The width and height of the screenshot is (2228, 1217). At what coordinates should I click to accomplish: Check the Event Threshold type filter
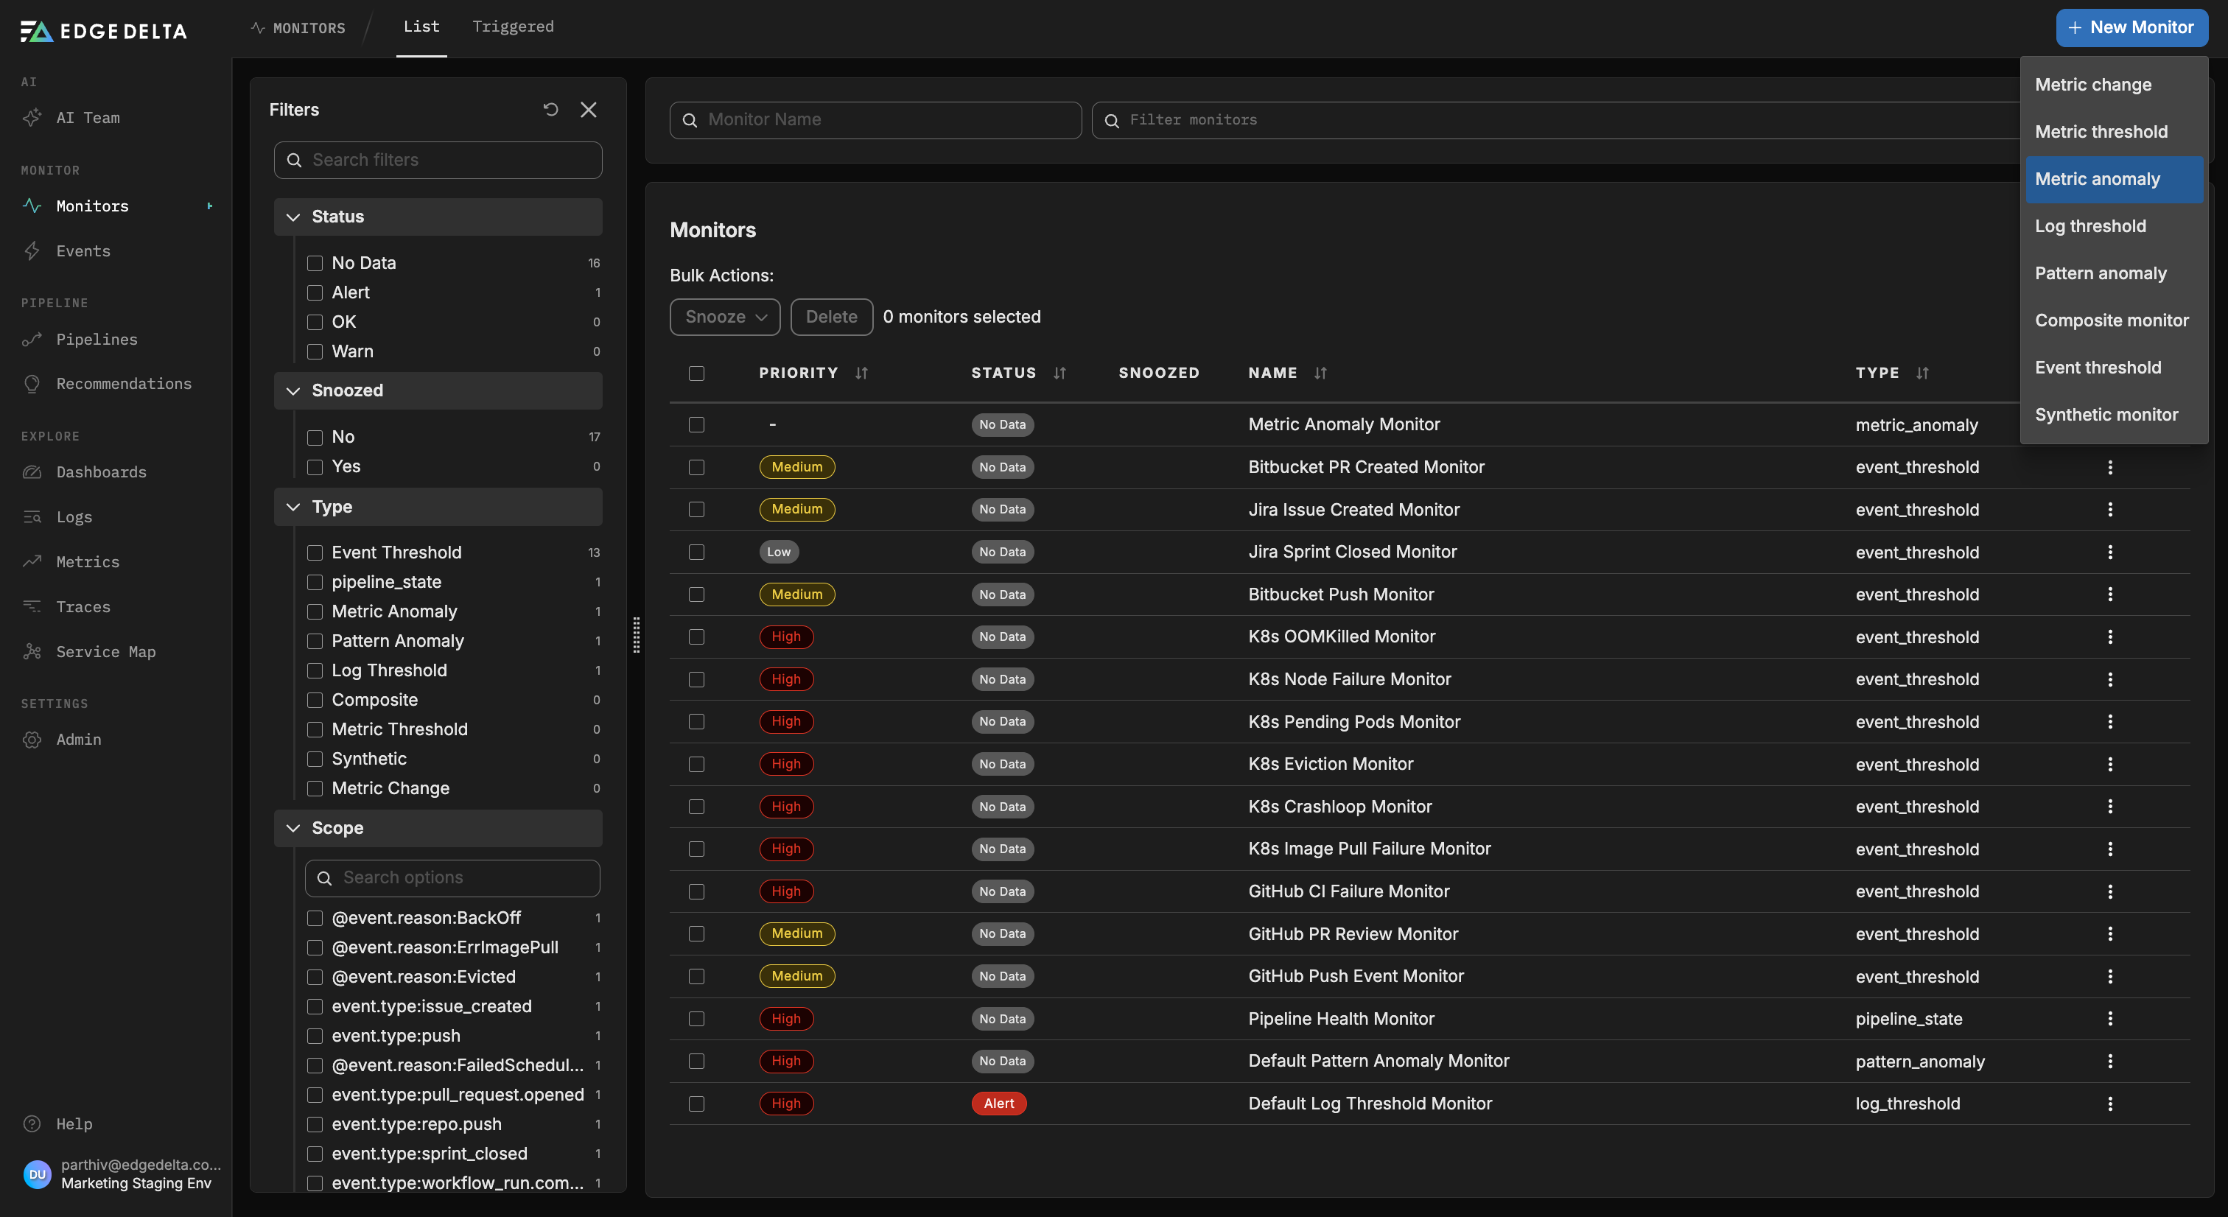pos(315,553)
